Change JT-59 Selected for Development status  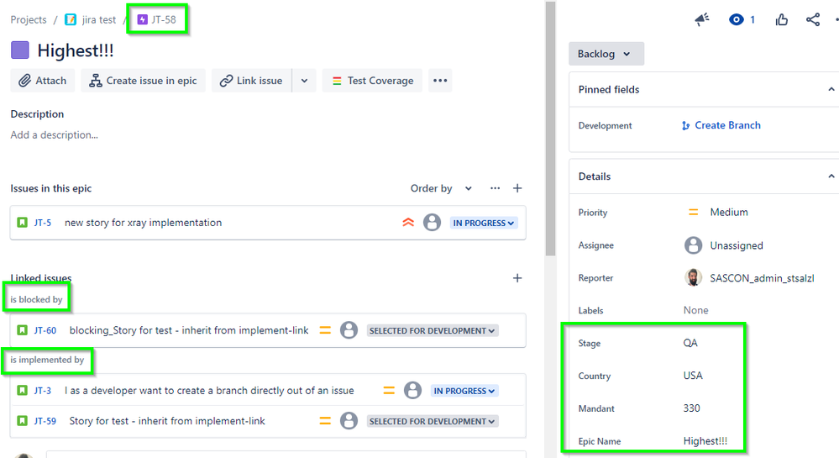coord(433,422)
